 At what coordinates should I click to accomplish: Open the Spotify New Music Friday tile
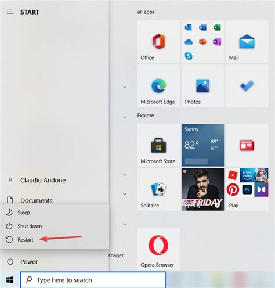pos(202,189)
